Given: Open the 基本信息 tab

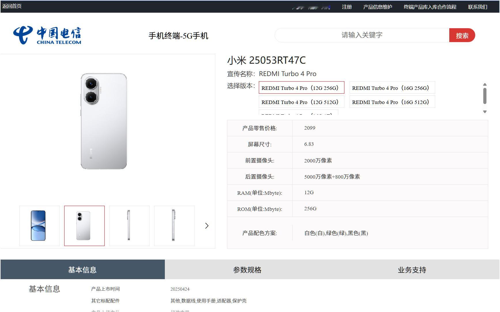Looking at the screenshot, I should [83, 270].
